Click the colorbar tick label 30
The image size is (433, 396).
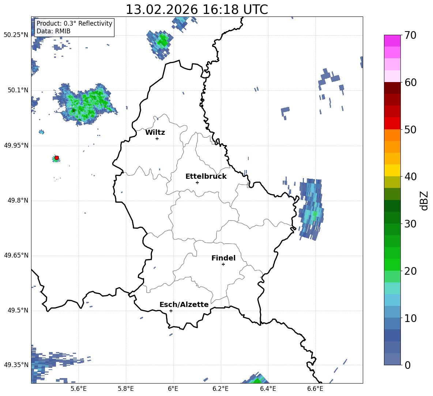pyautogui.click(x=410, y=224)
